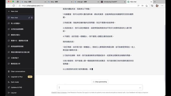Delete the selected New chat with trash icon
This screenshot has width=171, height=96.
(32, 18)
